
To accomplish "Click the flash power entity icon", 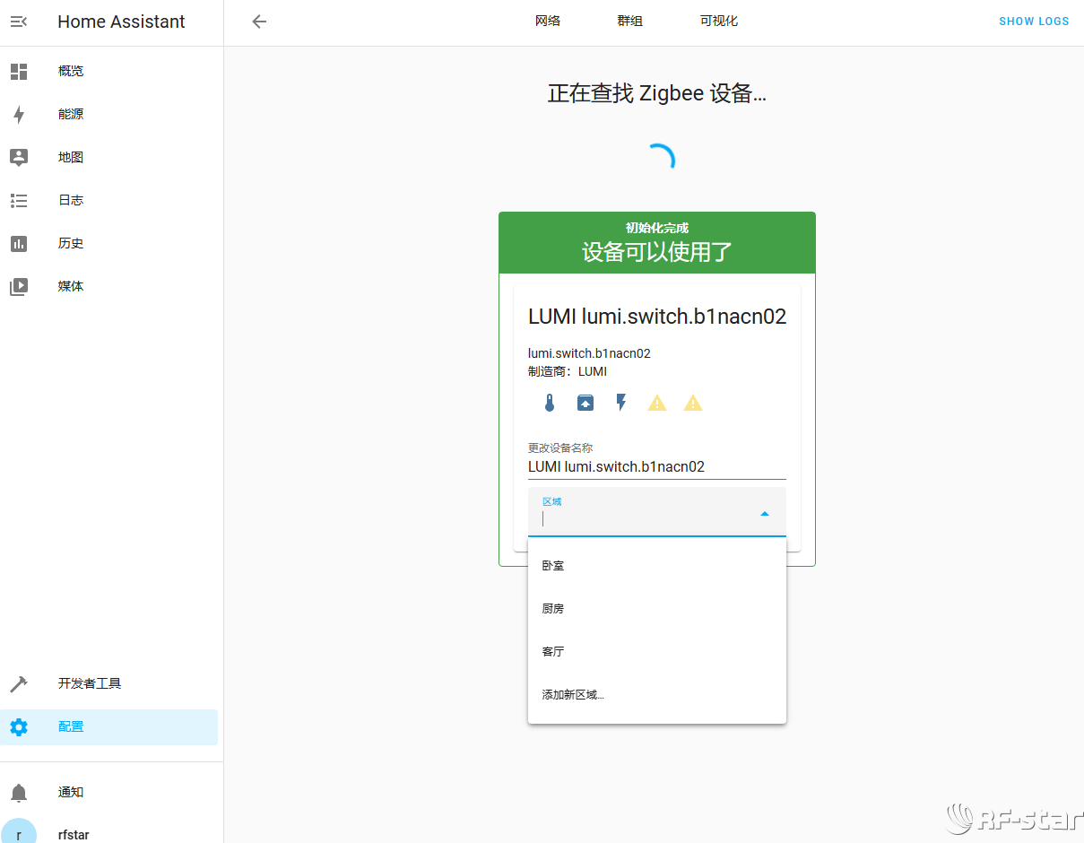I will (621, 404).
